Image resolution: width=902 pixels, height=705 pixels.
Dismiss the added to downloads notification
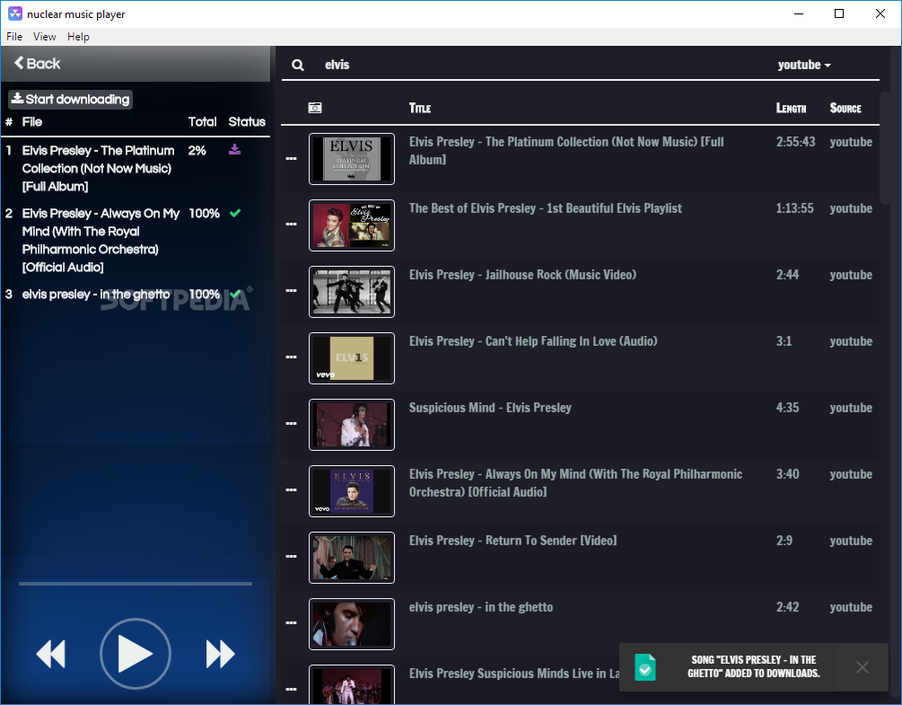[862, 667]
